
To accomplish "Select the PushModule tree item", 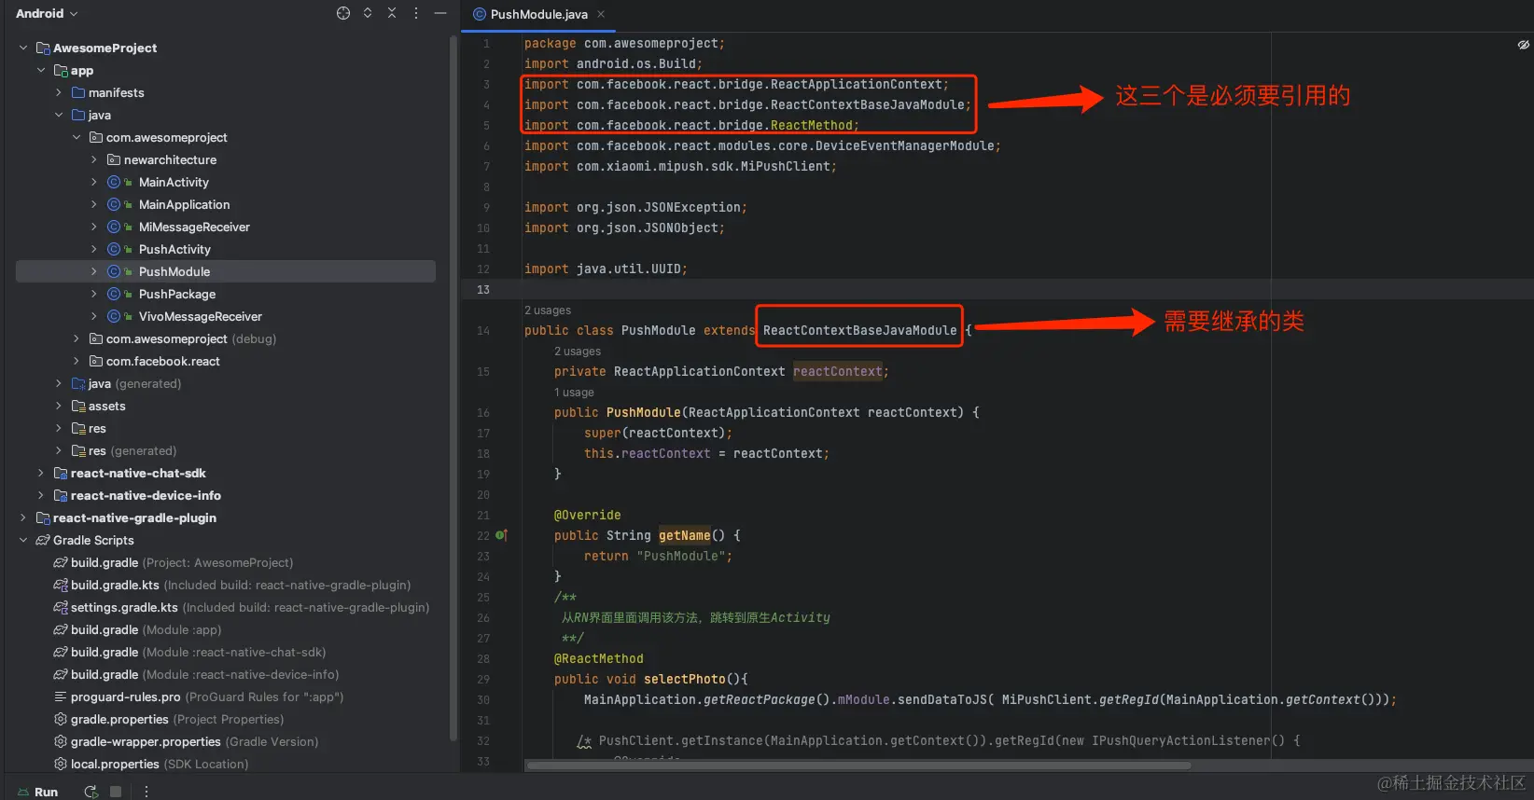I will [226, 271].
